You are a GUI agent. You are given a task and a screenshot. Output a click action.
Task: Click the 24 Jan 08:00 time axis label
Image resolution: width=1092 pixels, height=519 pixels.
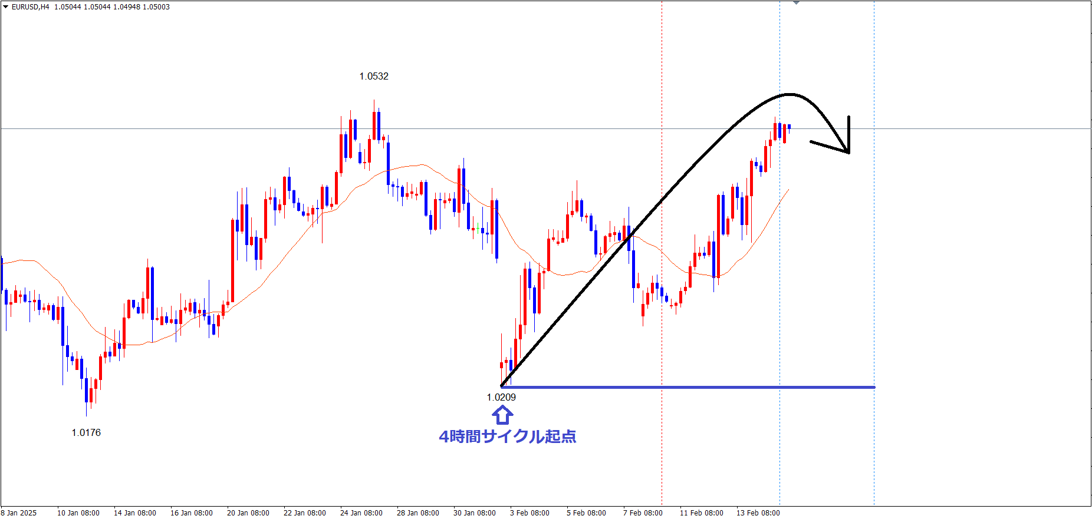click(361, 513)
